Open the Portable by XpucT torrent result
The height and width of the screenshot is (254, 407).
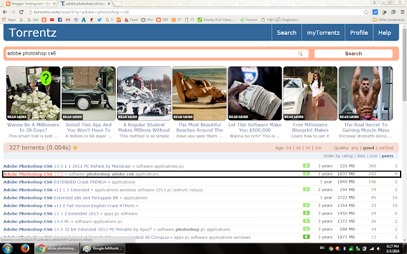[x=116, y=229]
